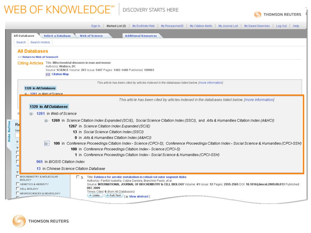Image resolution: width=311 pixels, height=233 pixels.
Task: Click the Citation Map link text
Action: pyautogui.click(x=60, y=74)
